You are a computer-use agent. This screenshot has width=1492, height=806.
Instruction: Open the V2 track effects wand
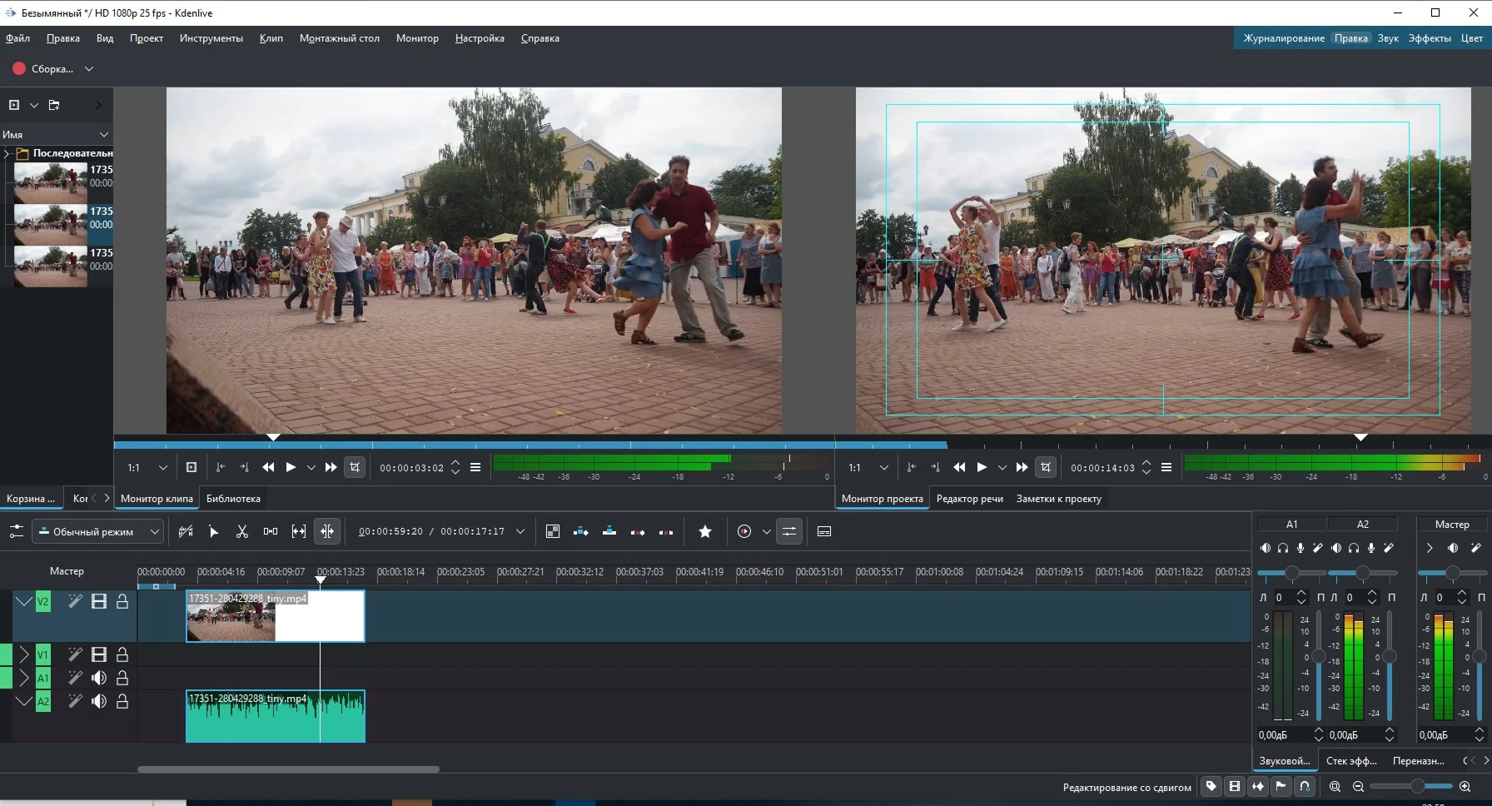click(75, 601)
